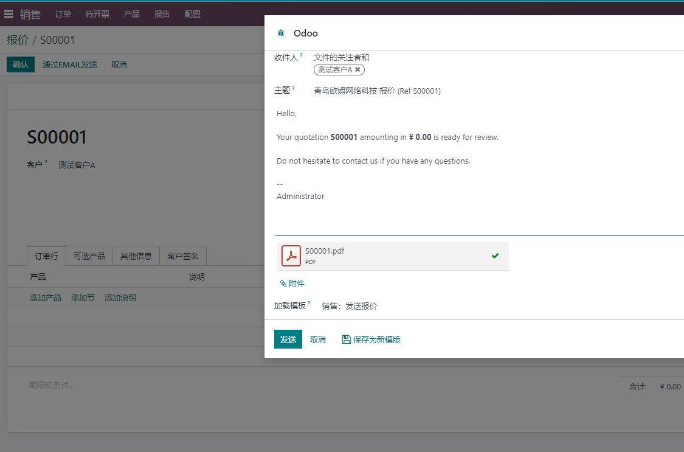684x452 pixels.
Task: Click the 客户 help question mark
Action: (x=46, y=162)
